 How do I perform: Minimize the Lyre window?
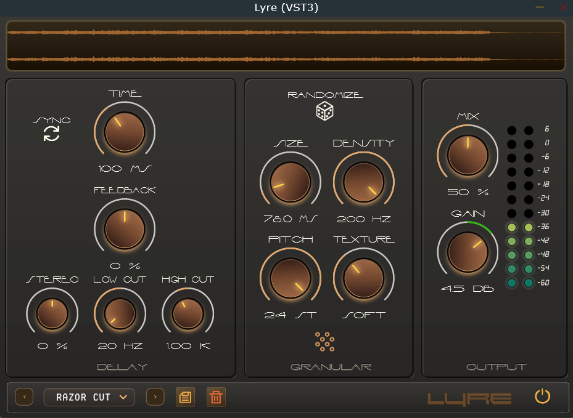(540, 7)
